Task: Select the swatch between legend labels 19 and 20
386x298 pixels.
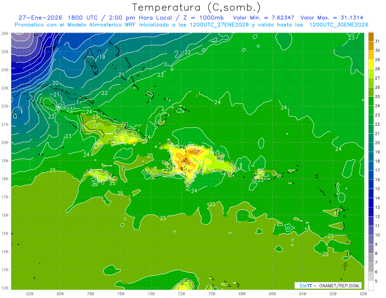Action: (371, 148)
